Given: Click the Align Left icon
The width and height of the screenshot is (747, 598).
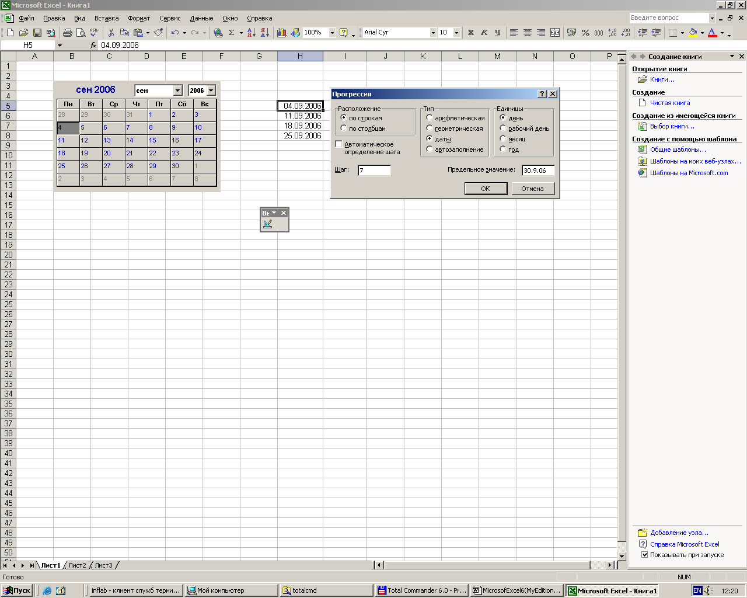Looking at the screenshot, I should click(514, 33).
